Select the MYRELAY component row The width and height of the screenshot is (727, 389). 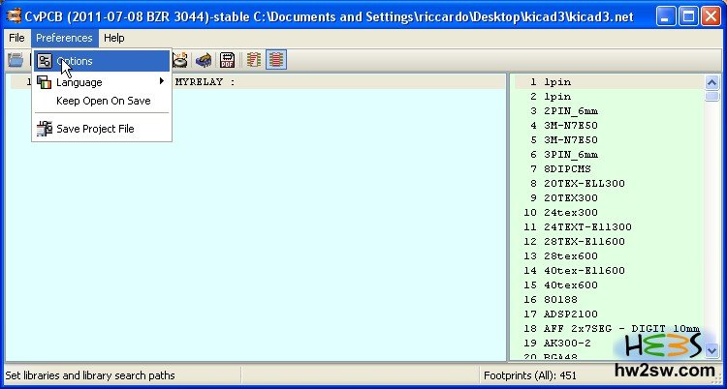204,82
